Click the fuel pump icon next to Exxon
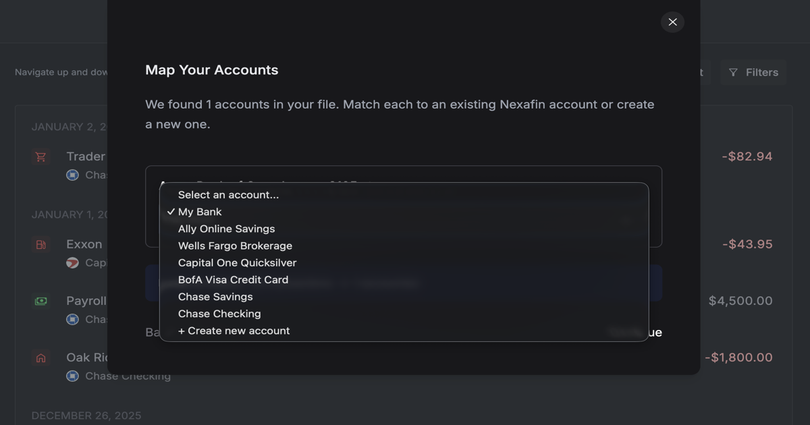Image resolution: width=810 pixels, height=425 pixels. pyautogui.click(x=40, y=244)
